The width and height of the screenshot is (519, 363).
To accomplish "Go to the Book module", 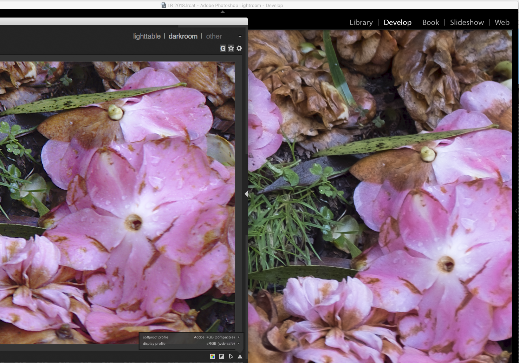I will click(430, 22).
